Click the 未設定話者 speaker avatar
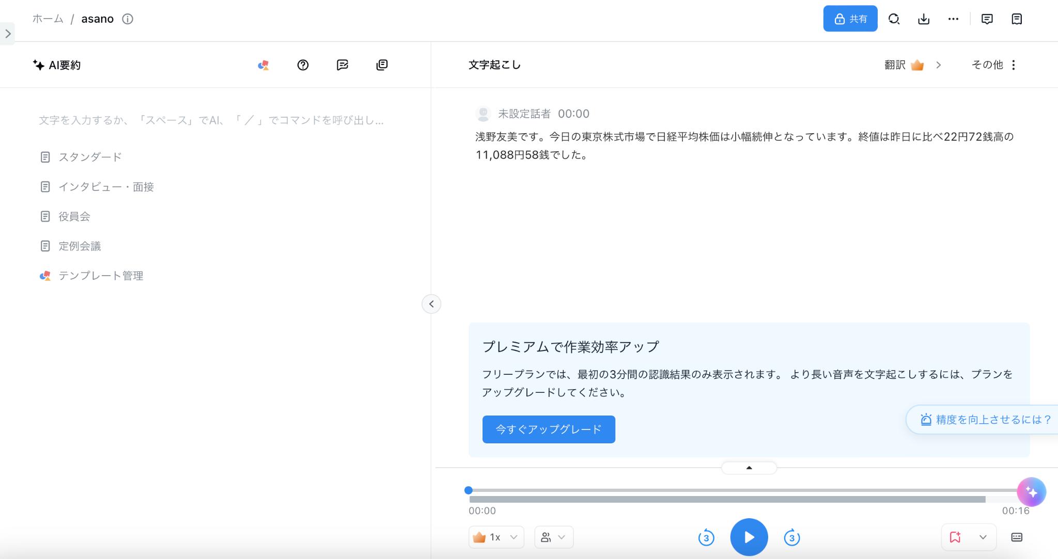Screen dimensions: 1058x559 click(x=483, y=114)
